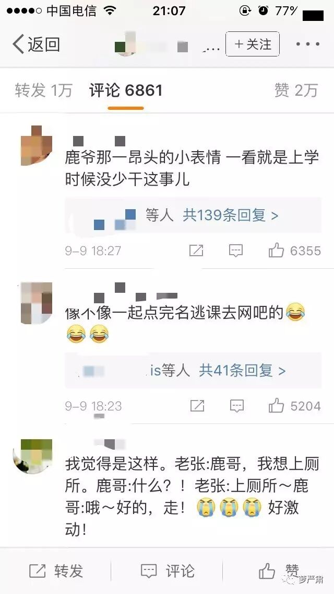This screenshot has height=594, width=334.
Task: Tap 转发 button in bottom bar
Action: pyautogui.click(x=56, y=571)
